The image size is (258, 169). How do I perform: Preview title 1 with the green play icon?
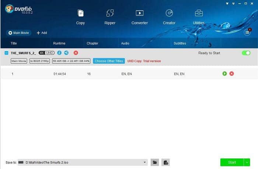point(224,74)
